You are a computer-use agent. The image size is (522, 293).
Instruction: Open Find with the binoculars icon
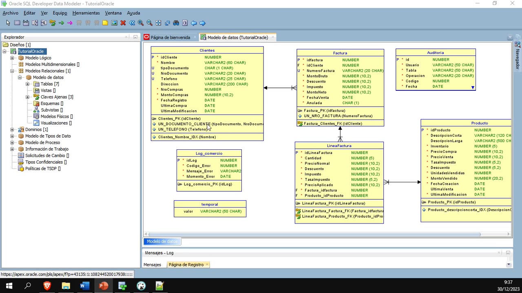point(176,23)
